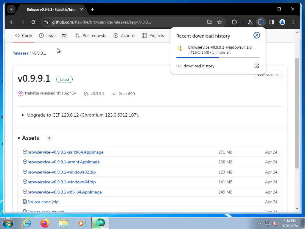305x229 pixels.
Task: Click the install app icon in address bar
Action: pyautogui.click(x=209, y=22)
